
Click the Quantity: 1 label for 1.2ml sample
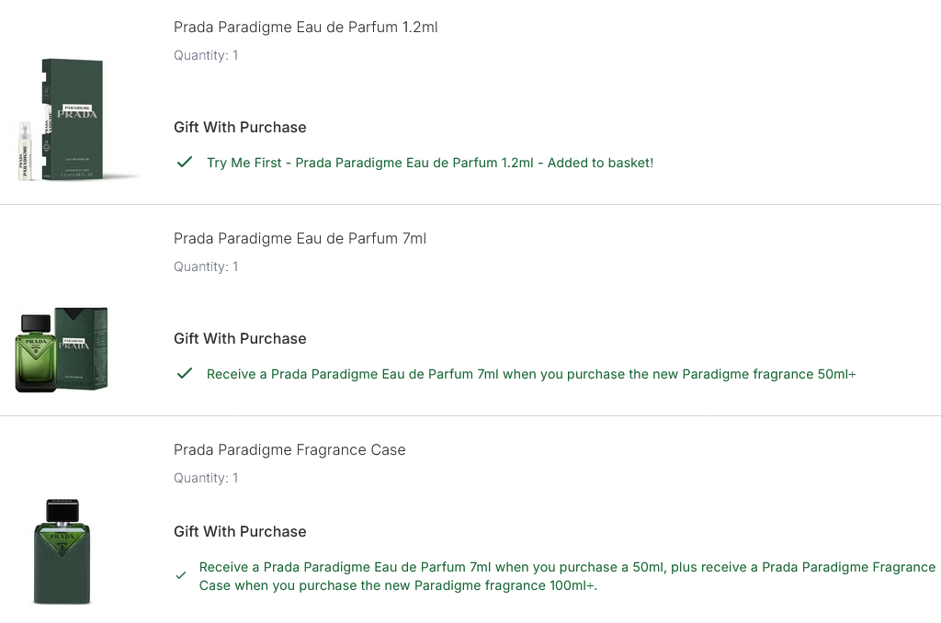point(206,56)
